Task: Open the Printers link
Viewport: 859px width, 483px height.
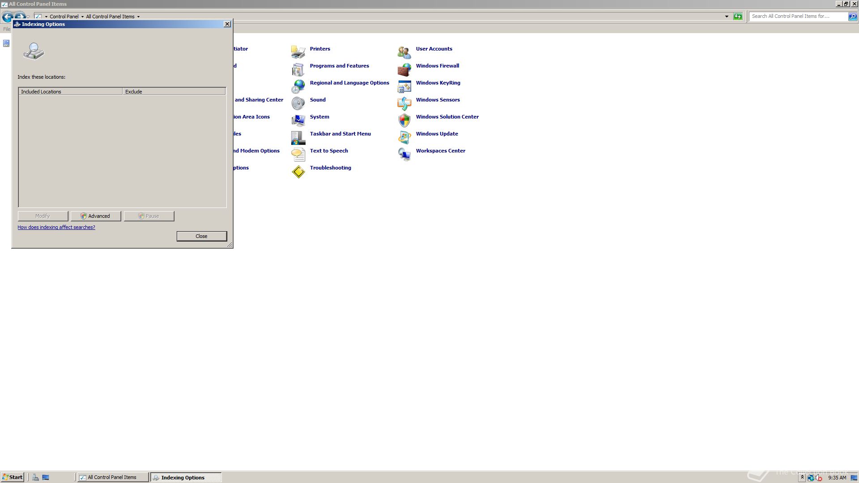Action: [320, 49]
